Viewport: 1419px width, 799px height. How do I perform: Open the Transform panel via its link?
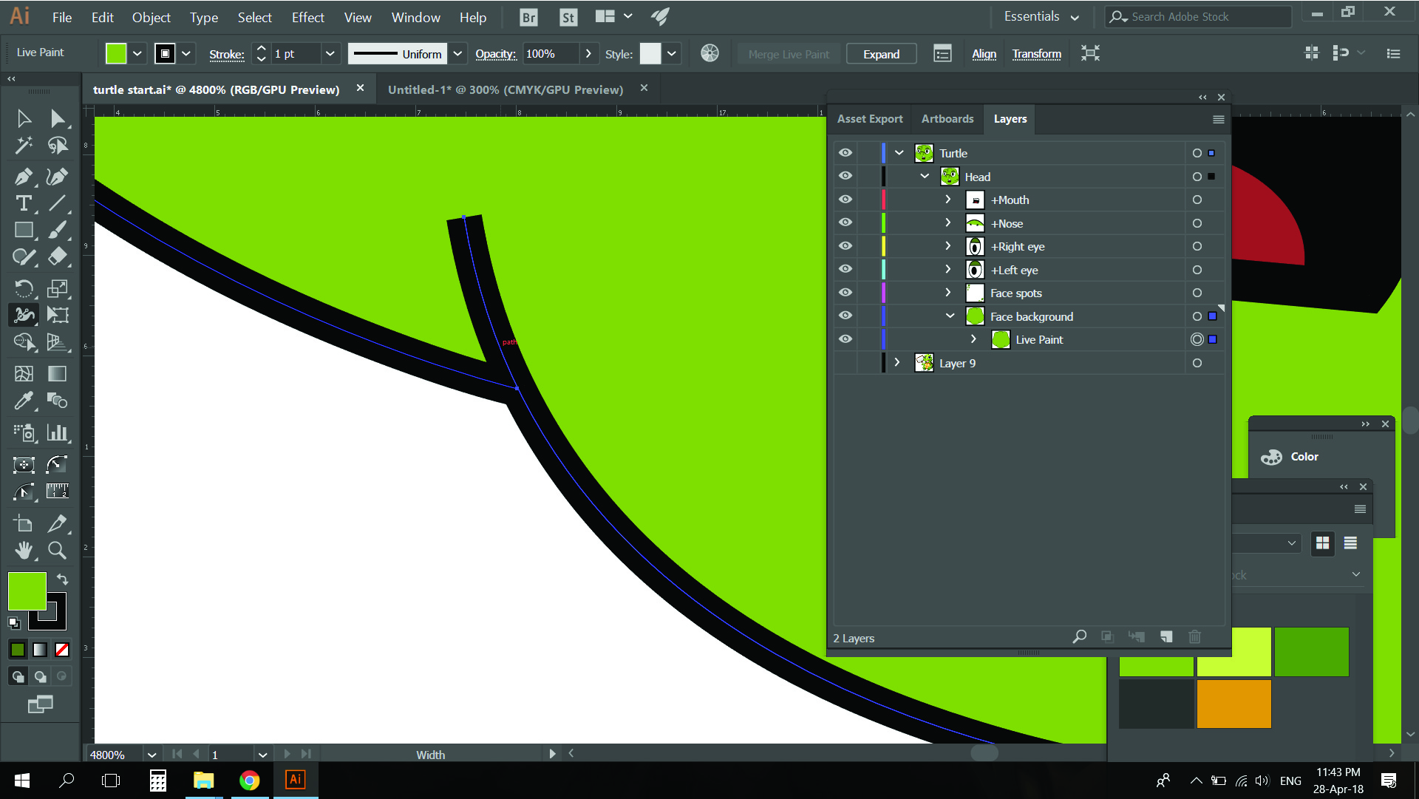pos(1036,53)
